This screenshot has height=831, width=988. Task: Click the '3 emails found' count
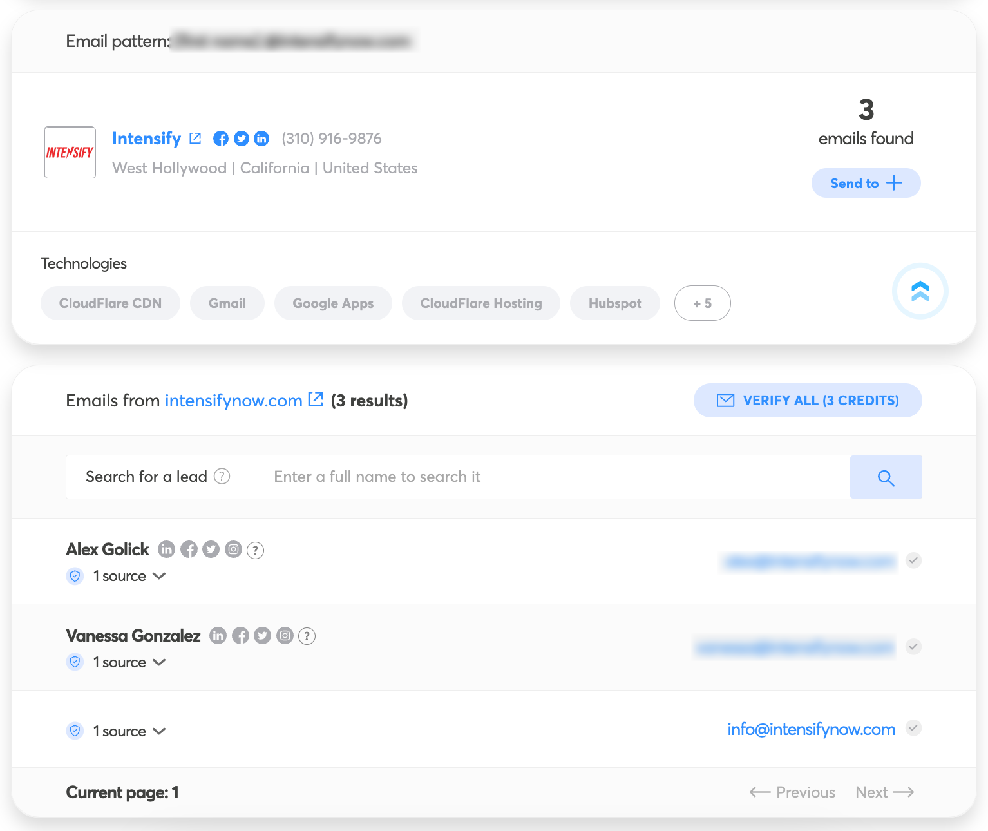click(866, 122)
